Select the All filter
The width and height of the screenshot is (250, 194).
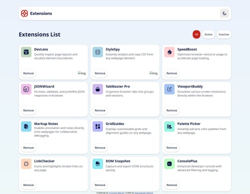pos(196,34)
